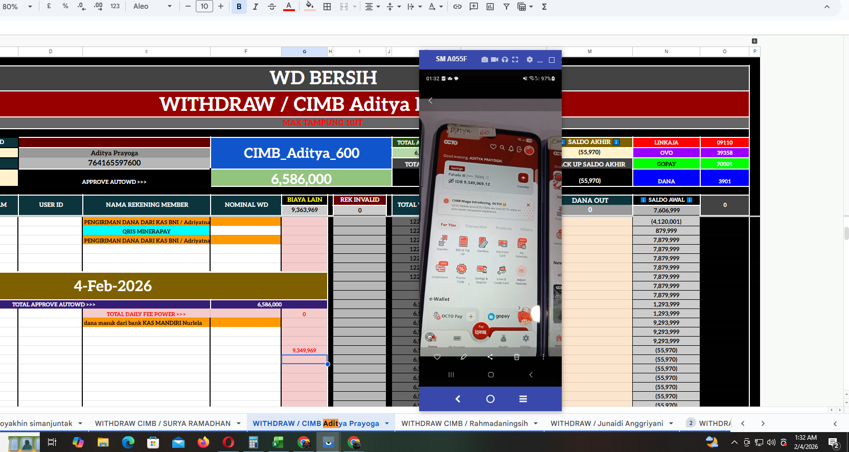Open the Functions (sigma) menu
Image resolution: width=849 pixels, height=452 pixels.
[x=544, y=7]
